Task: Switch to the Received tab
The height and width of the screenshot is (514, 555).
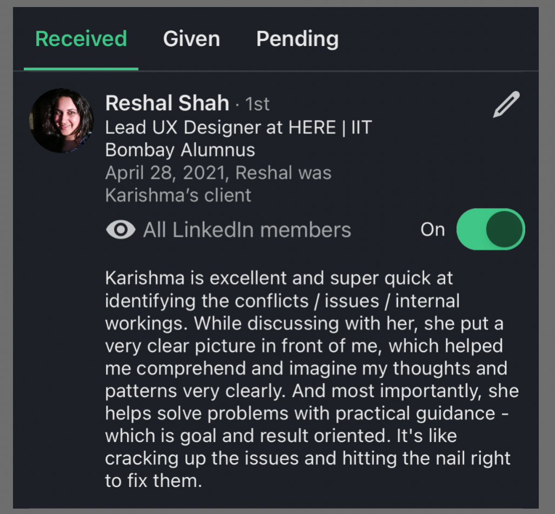Action: (x=81, y=39)
